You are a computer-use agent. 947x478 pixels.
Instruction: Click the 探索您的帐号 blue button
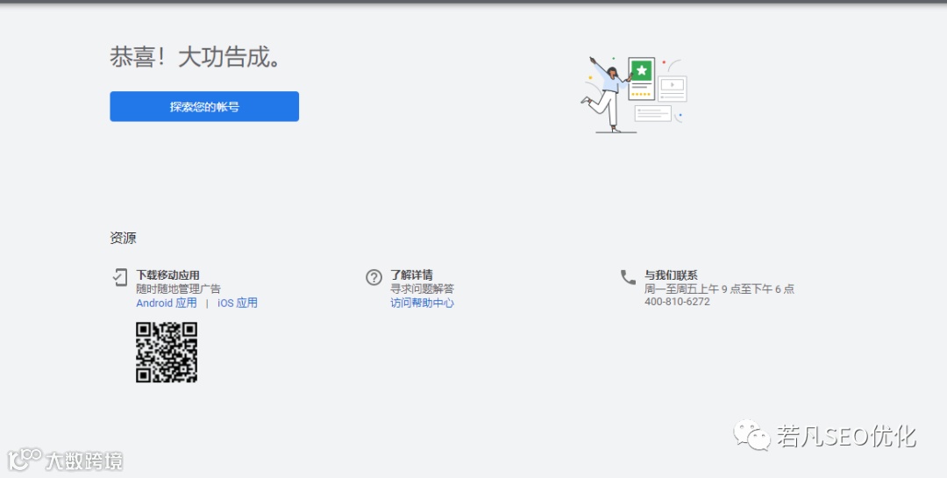click(204, 106)
